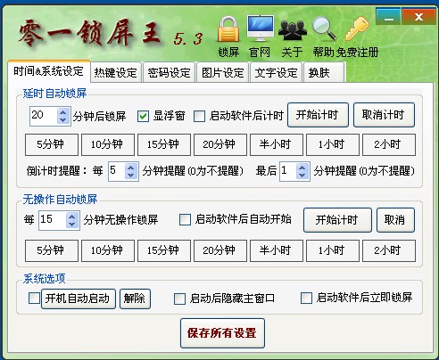This screenshot has width=439, height=360.
Task: Tick the checkbox beside 开机自动启动
Action: [x=34, y=298]
